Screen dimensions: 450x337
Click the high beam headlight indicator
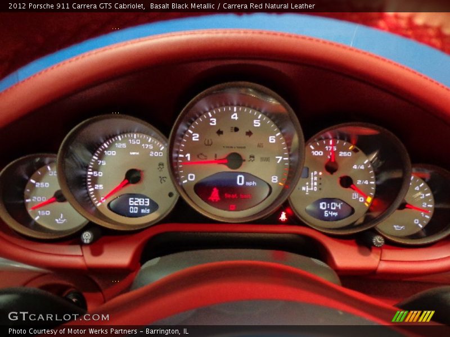235,130
